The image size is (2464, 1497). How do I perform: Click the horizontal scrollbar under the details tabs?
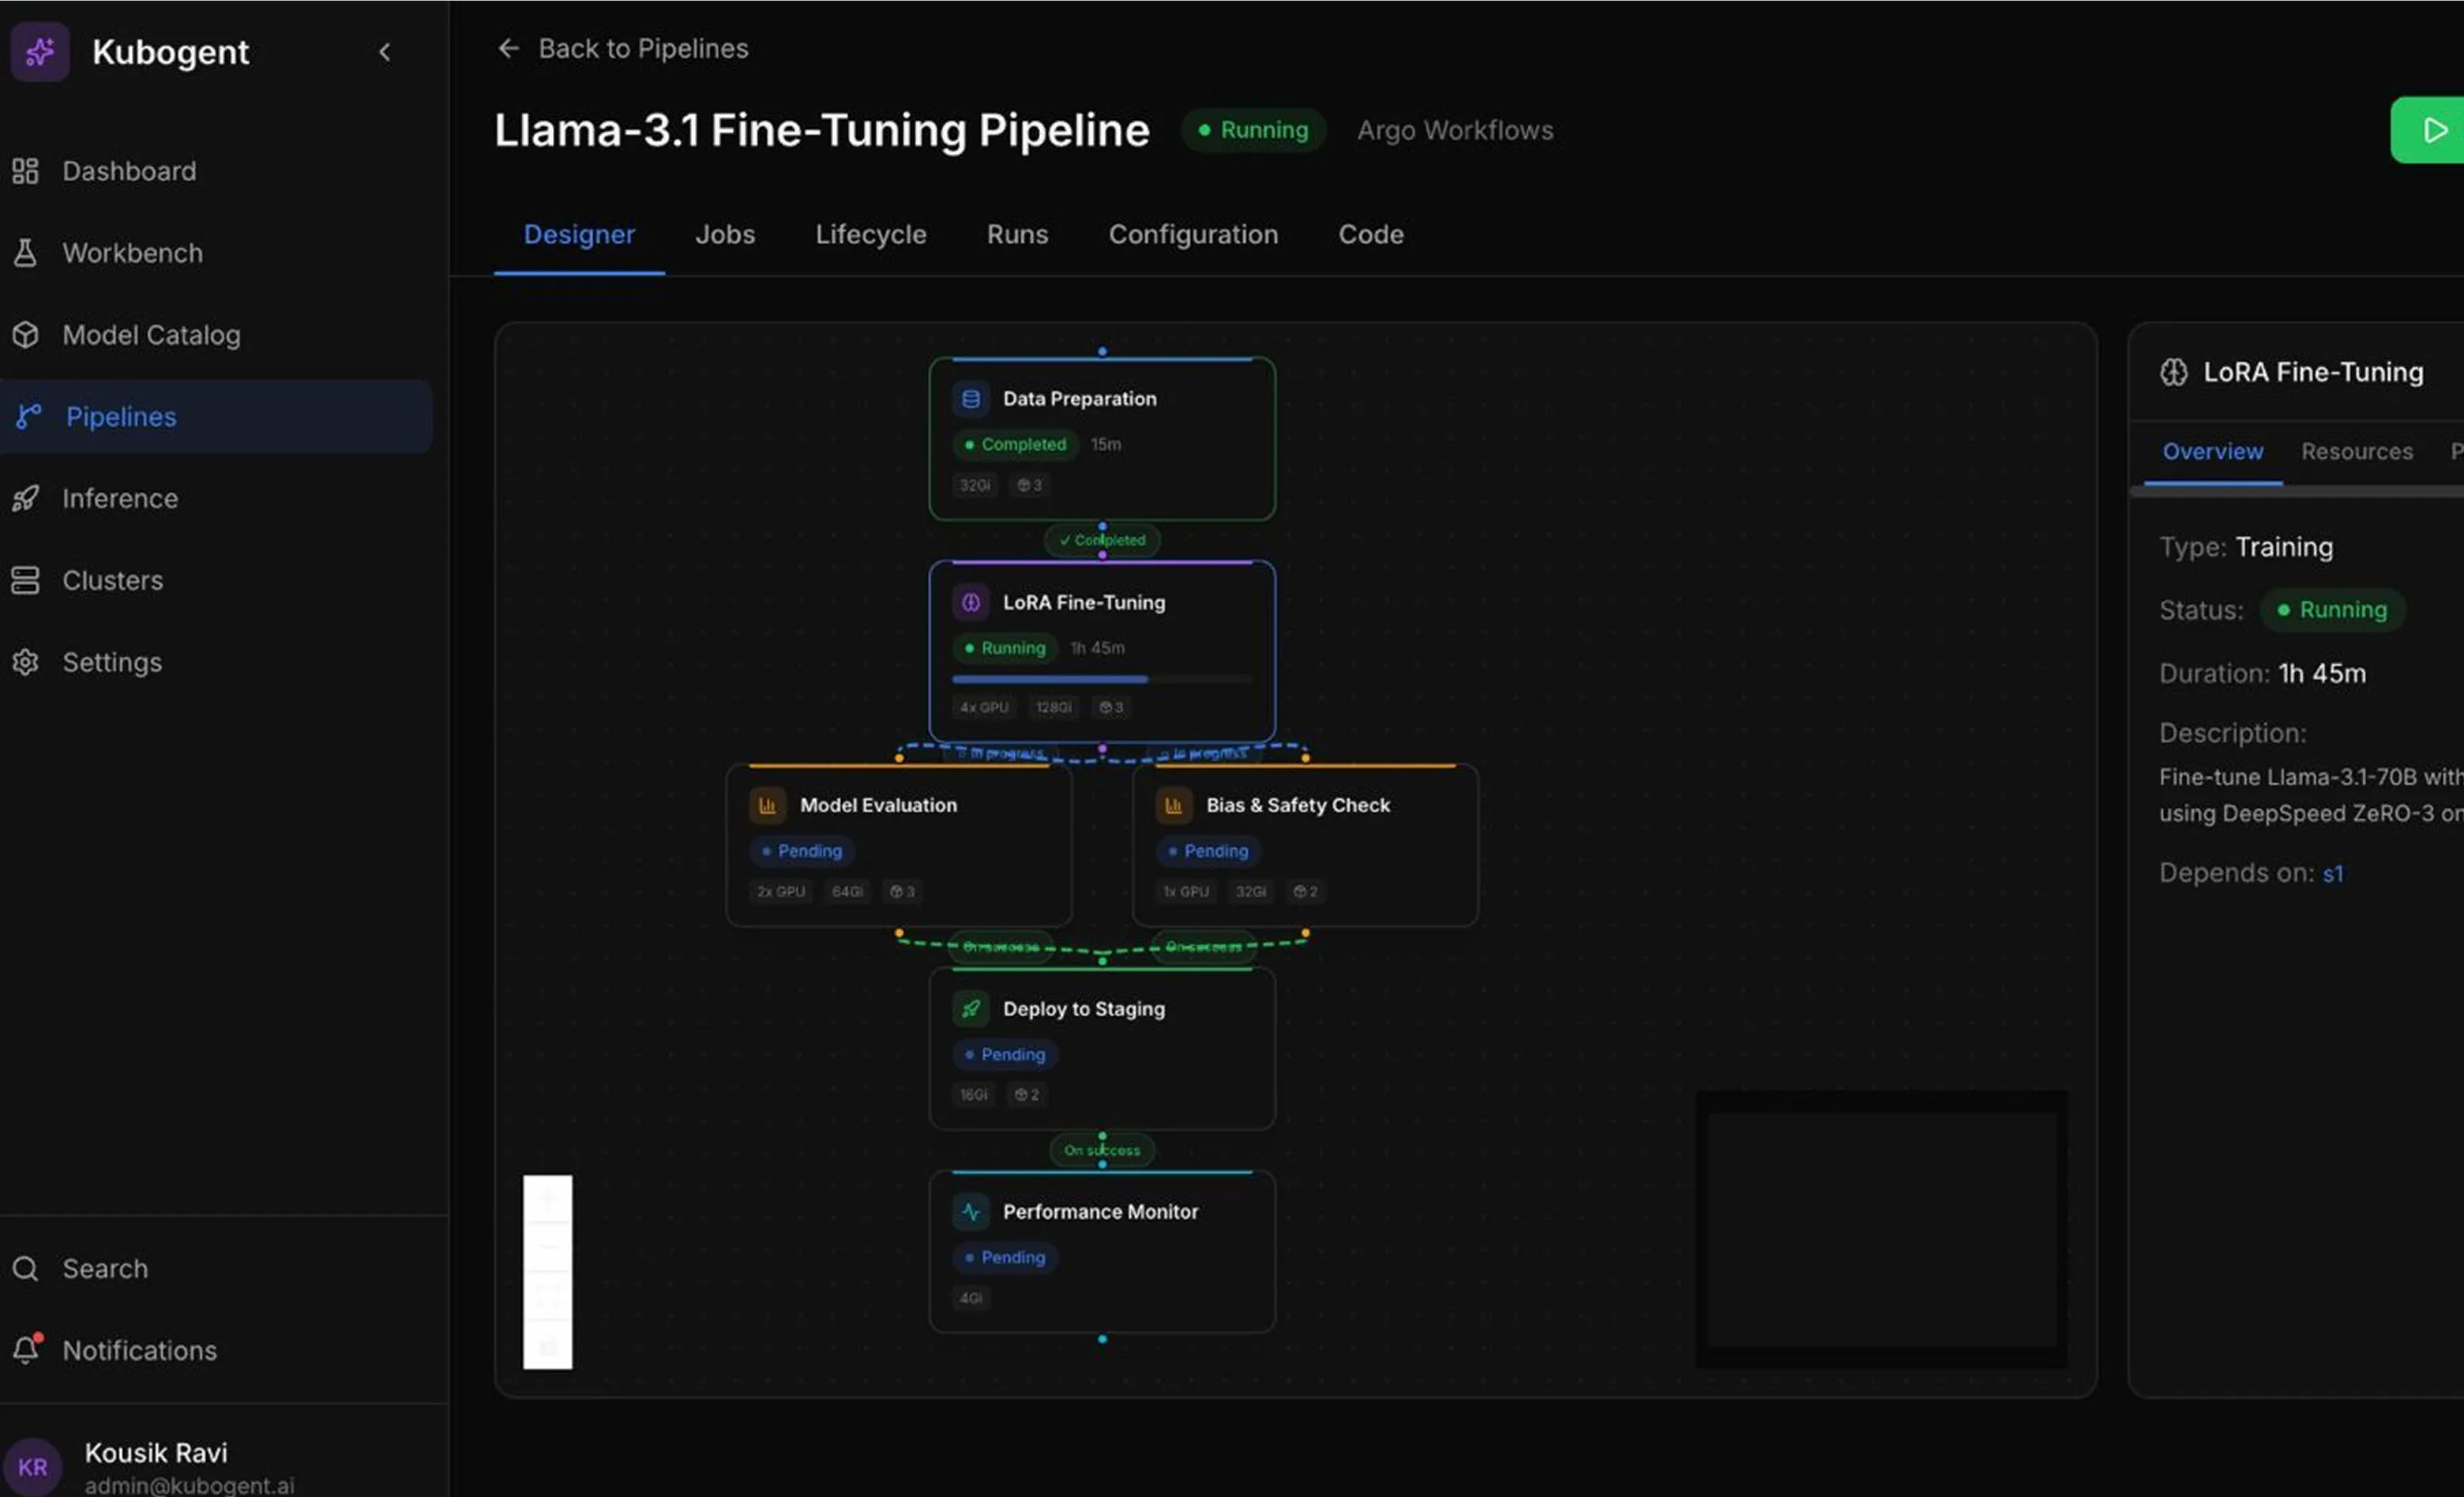point(2297,492)
